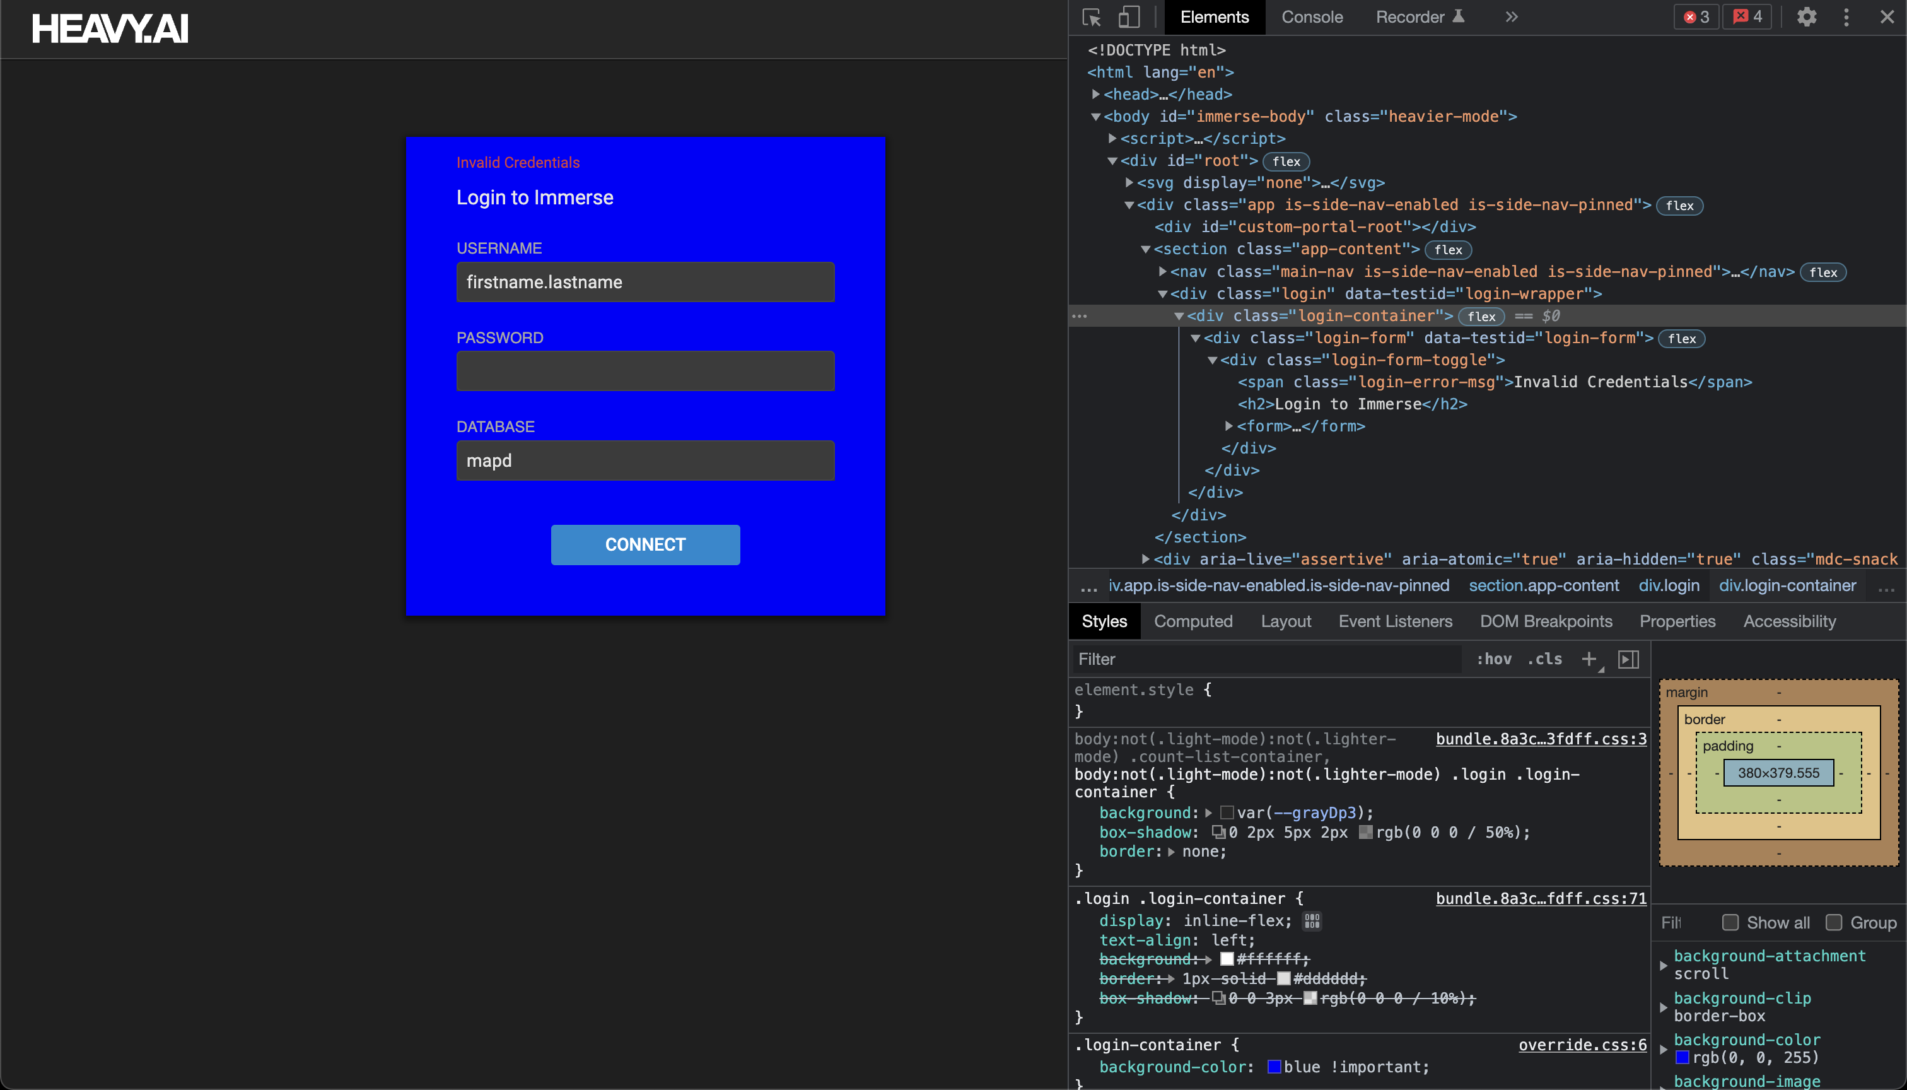The width and height of the screenshot is (1907, 1090).
Task: Toggle the device toolbar icon
Action: click(1129, 16)
